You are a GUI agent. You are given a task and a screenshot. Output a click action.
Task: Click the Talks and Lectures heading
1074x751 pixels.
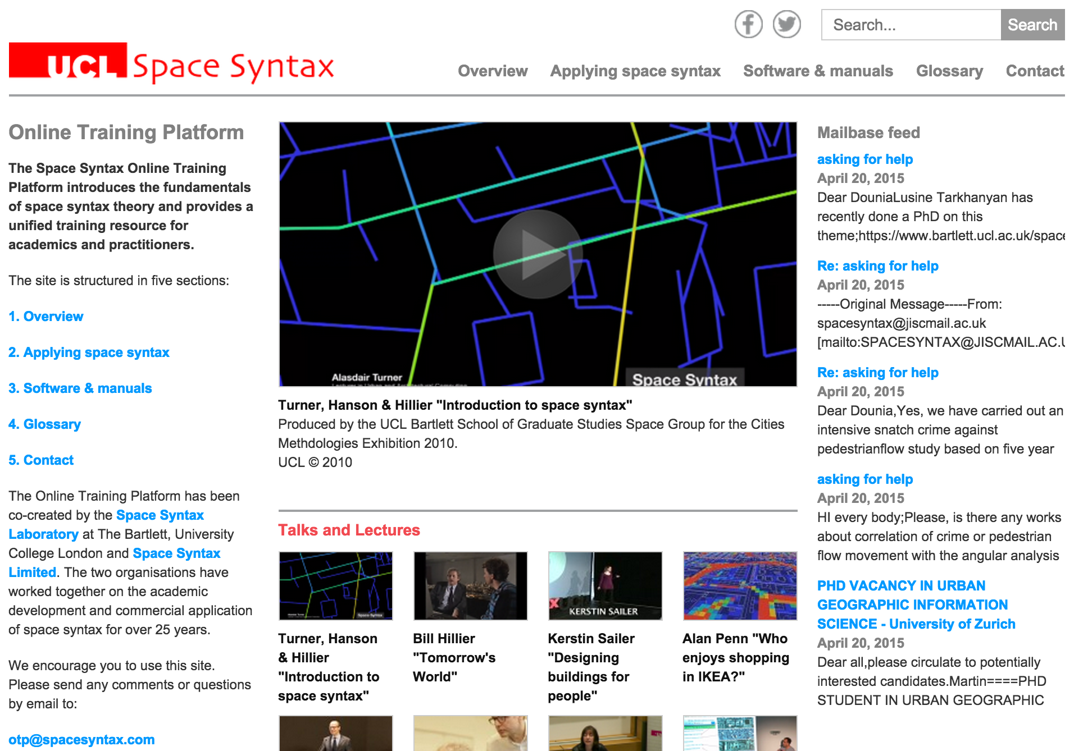click(349, 530)
